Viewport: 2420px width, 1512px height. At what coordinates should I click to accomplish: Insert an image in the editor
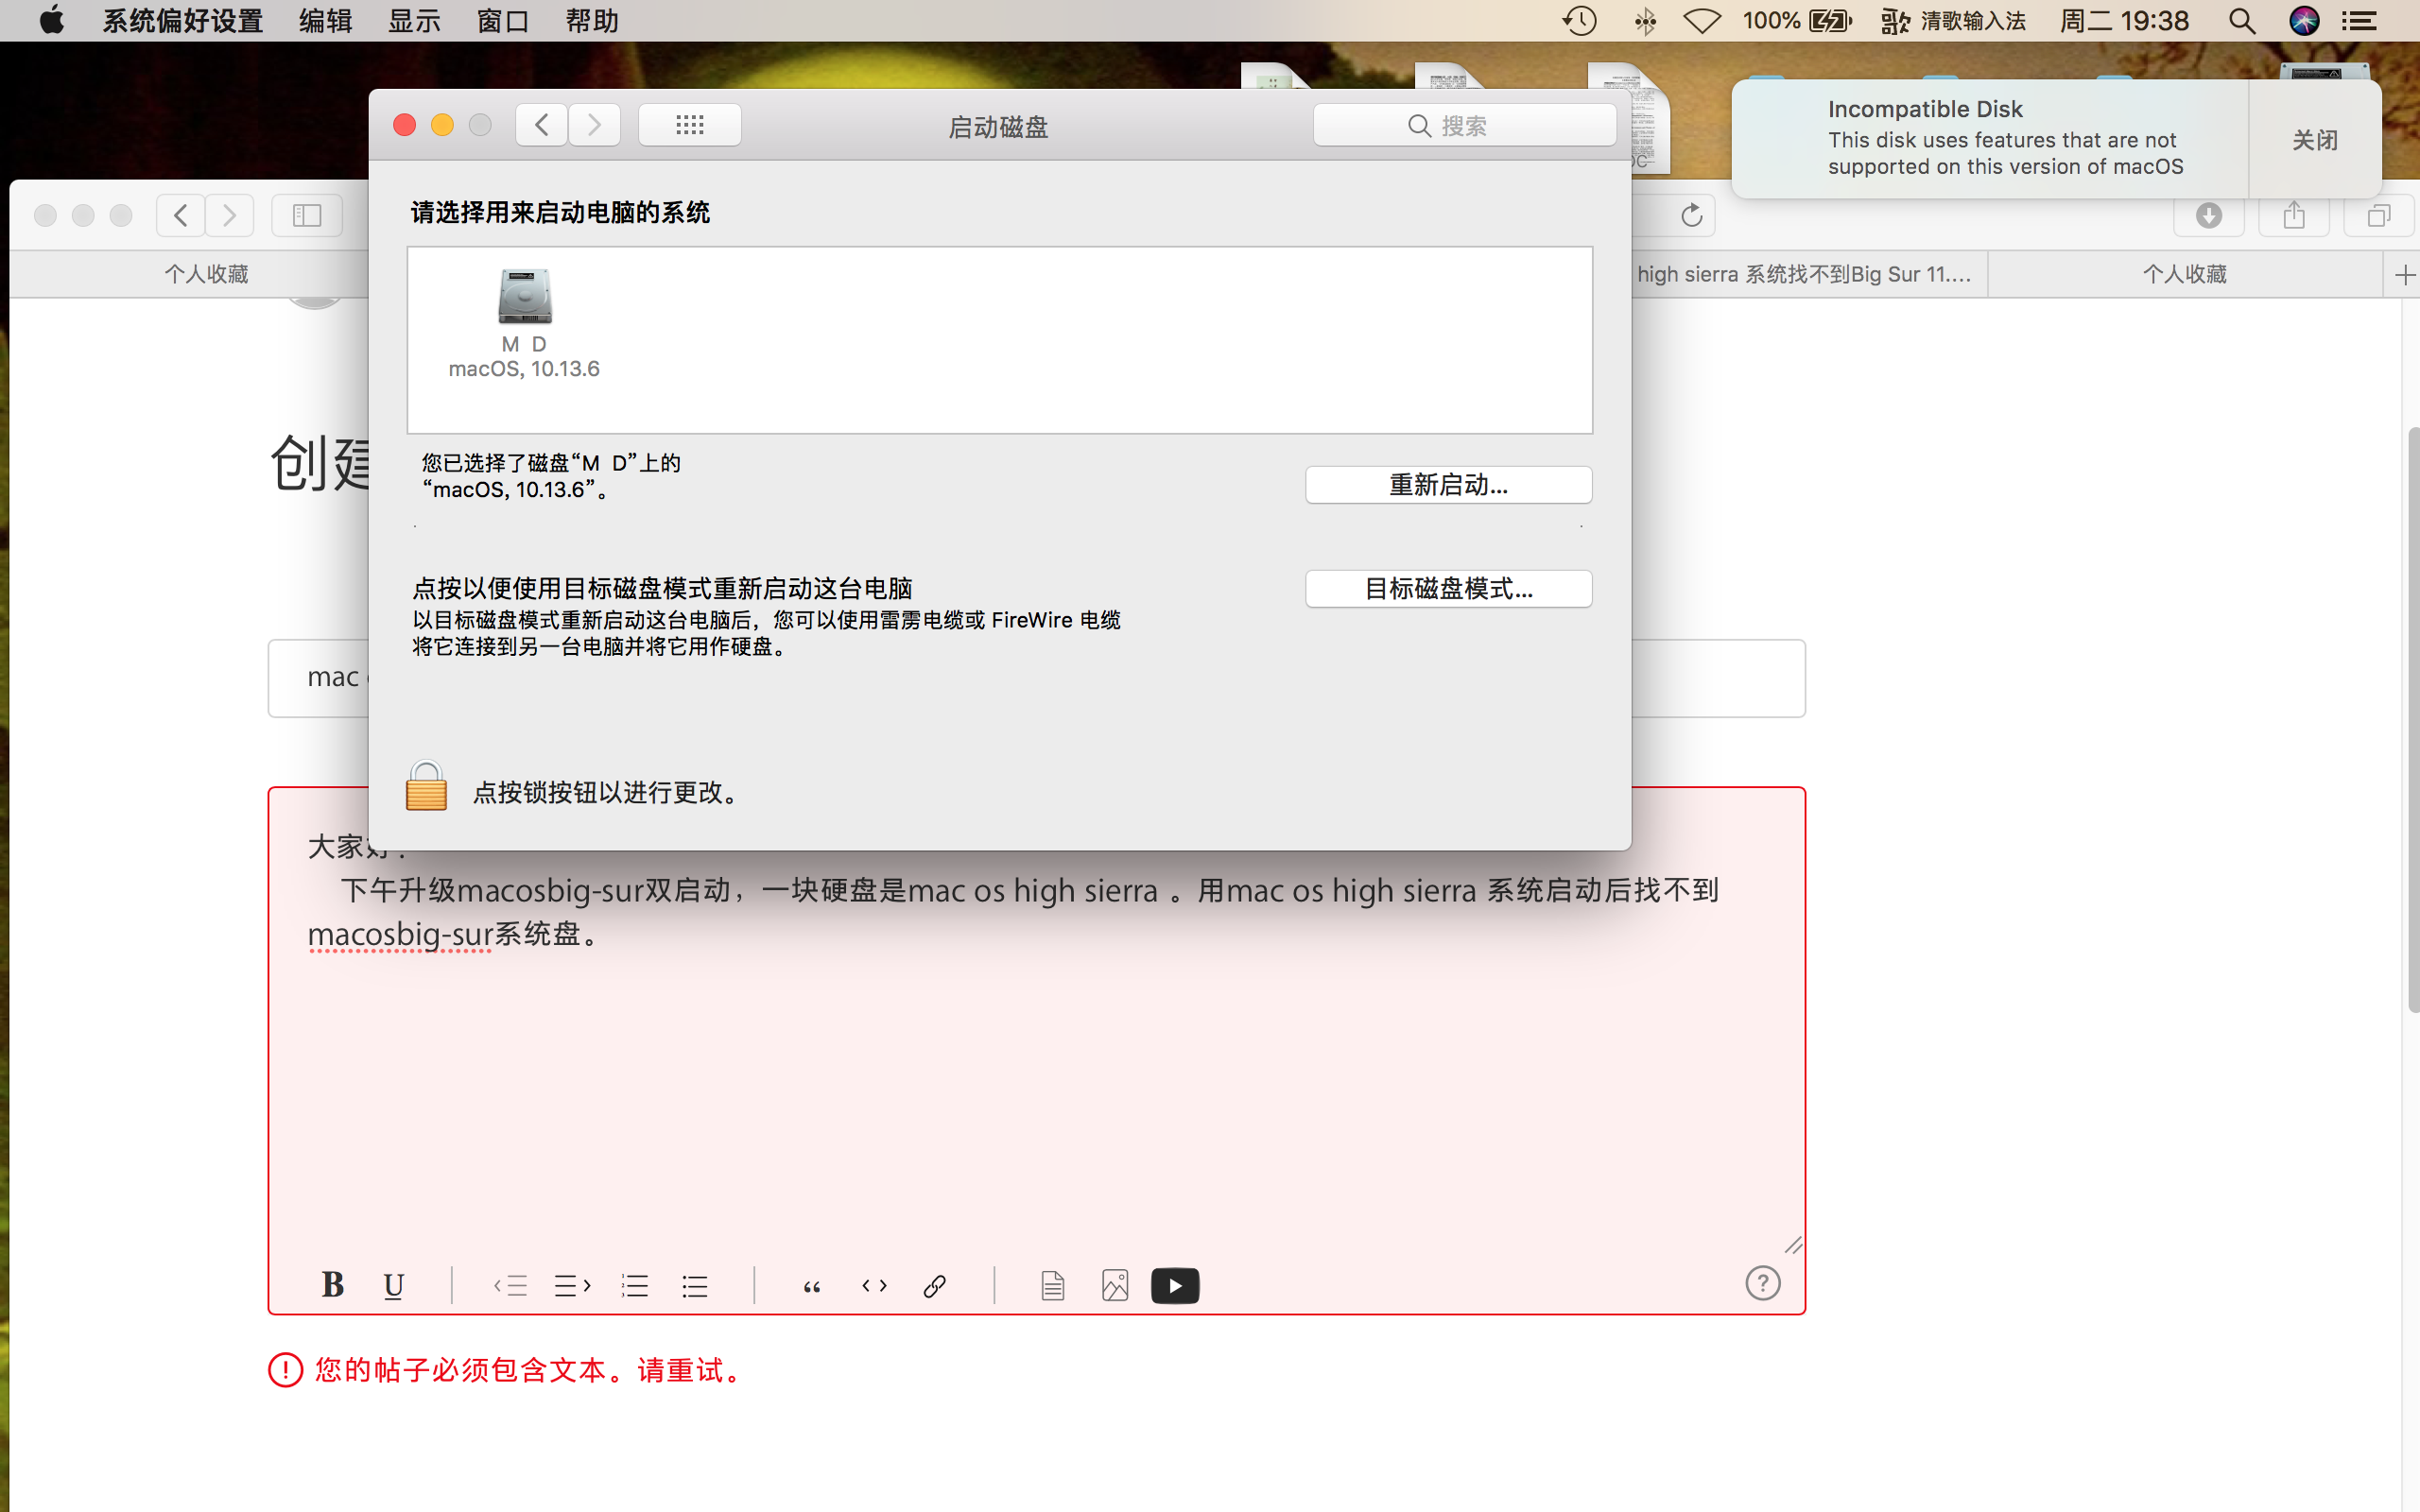(x=1115, y=1285)
